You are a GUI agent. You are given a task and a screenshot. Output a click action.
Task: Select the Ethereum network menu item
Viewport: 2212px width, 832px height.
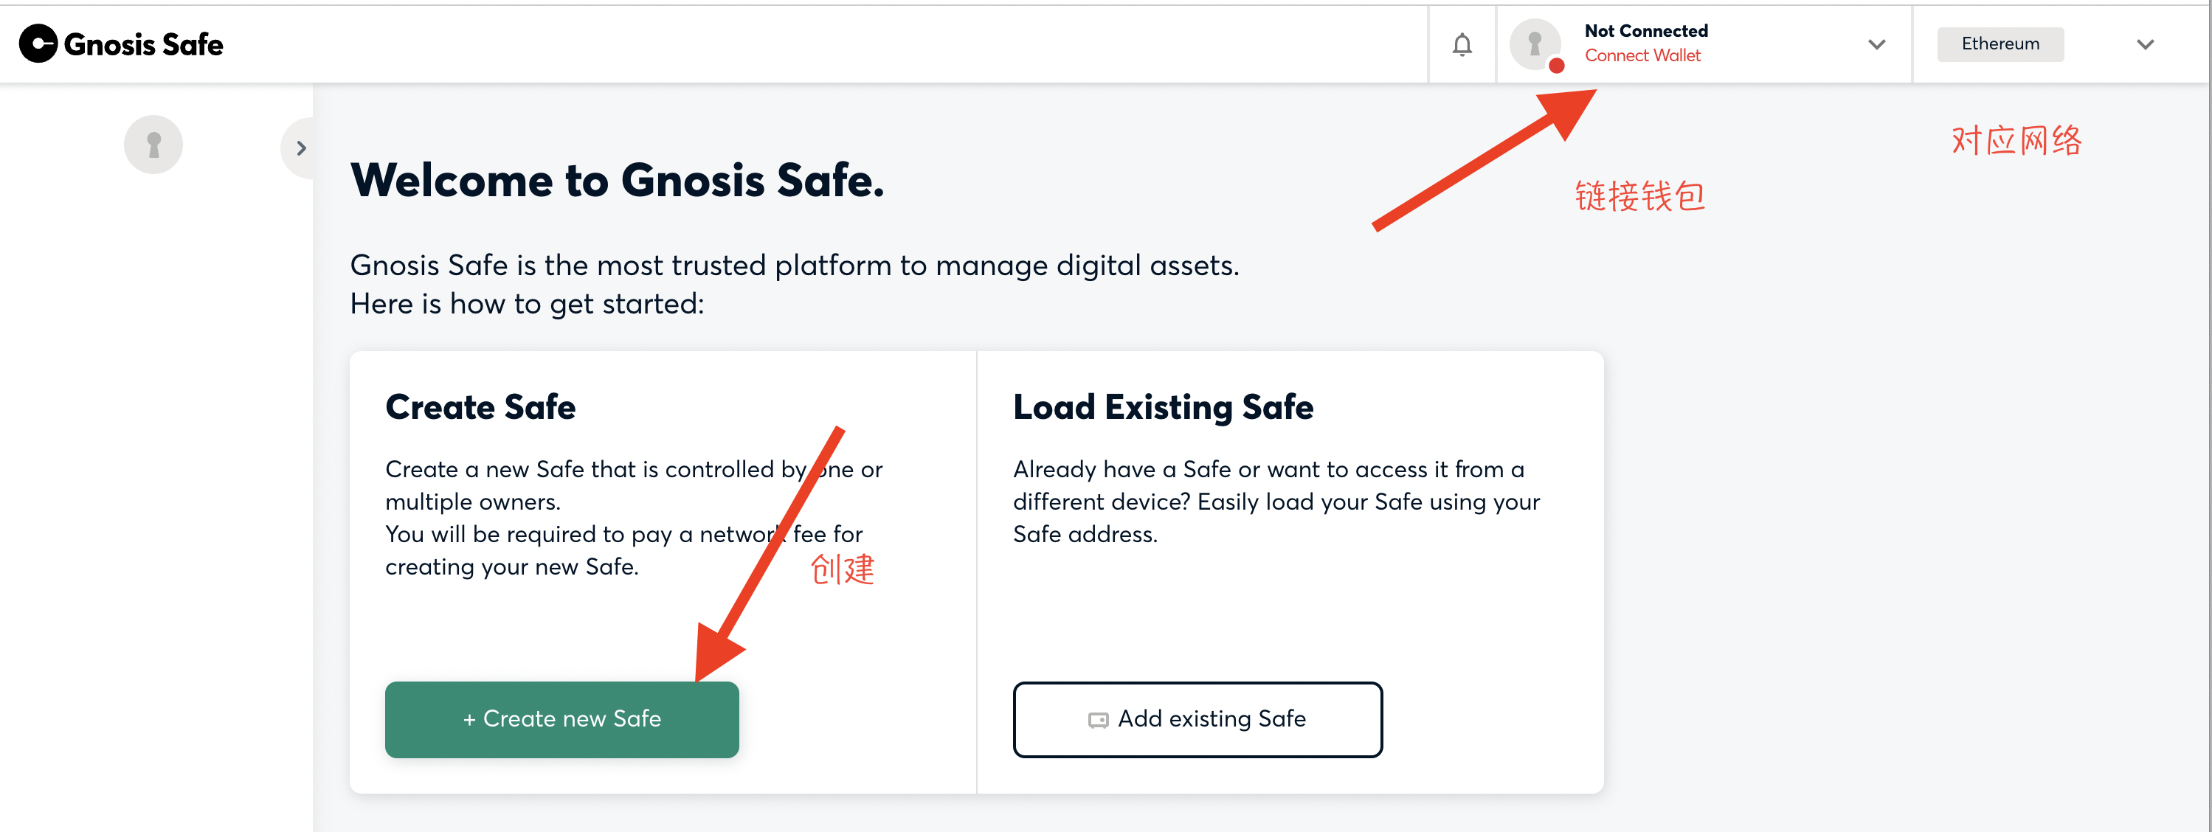2000,42
